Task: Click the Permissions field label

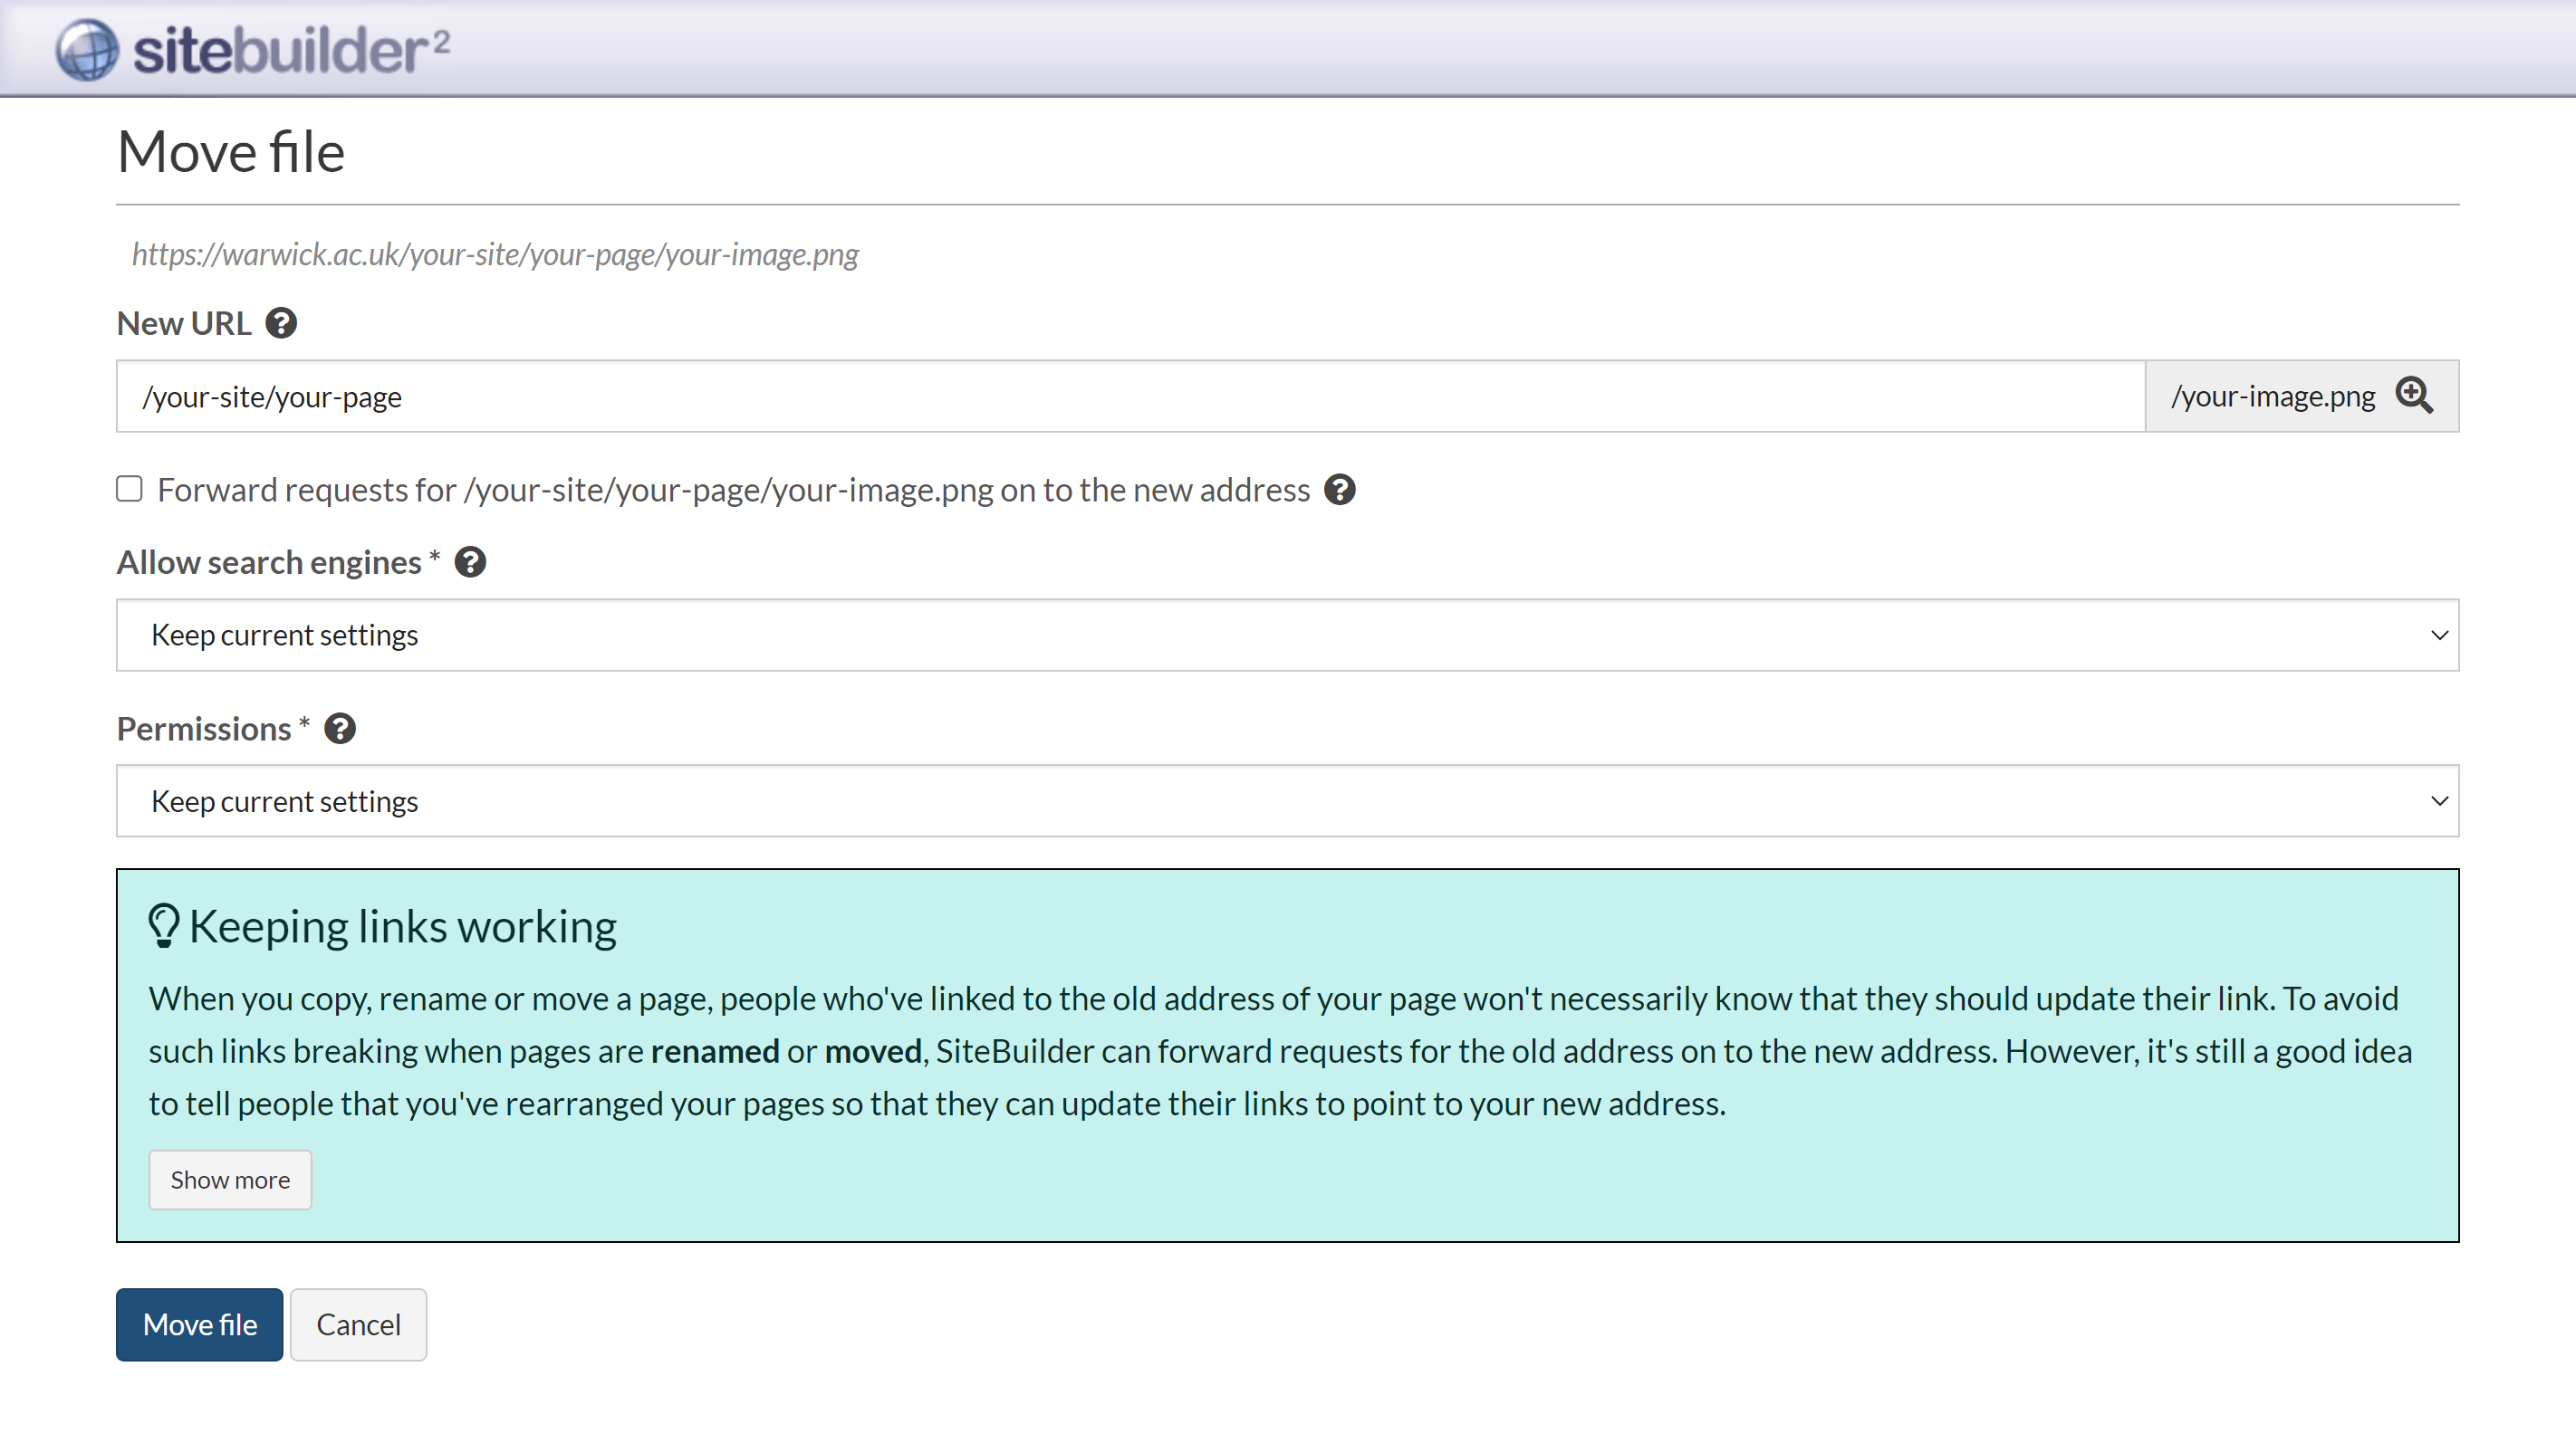Action: coord(204,729)
